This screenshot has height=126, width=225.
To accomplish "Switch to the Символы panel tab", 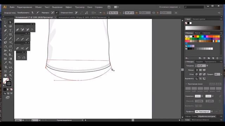I will tap(206, 33).
